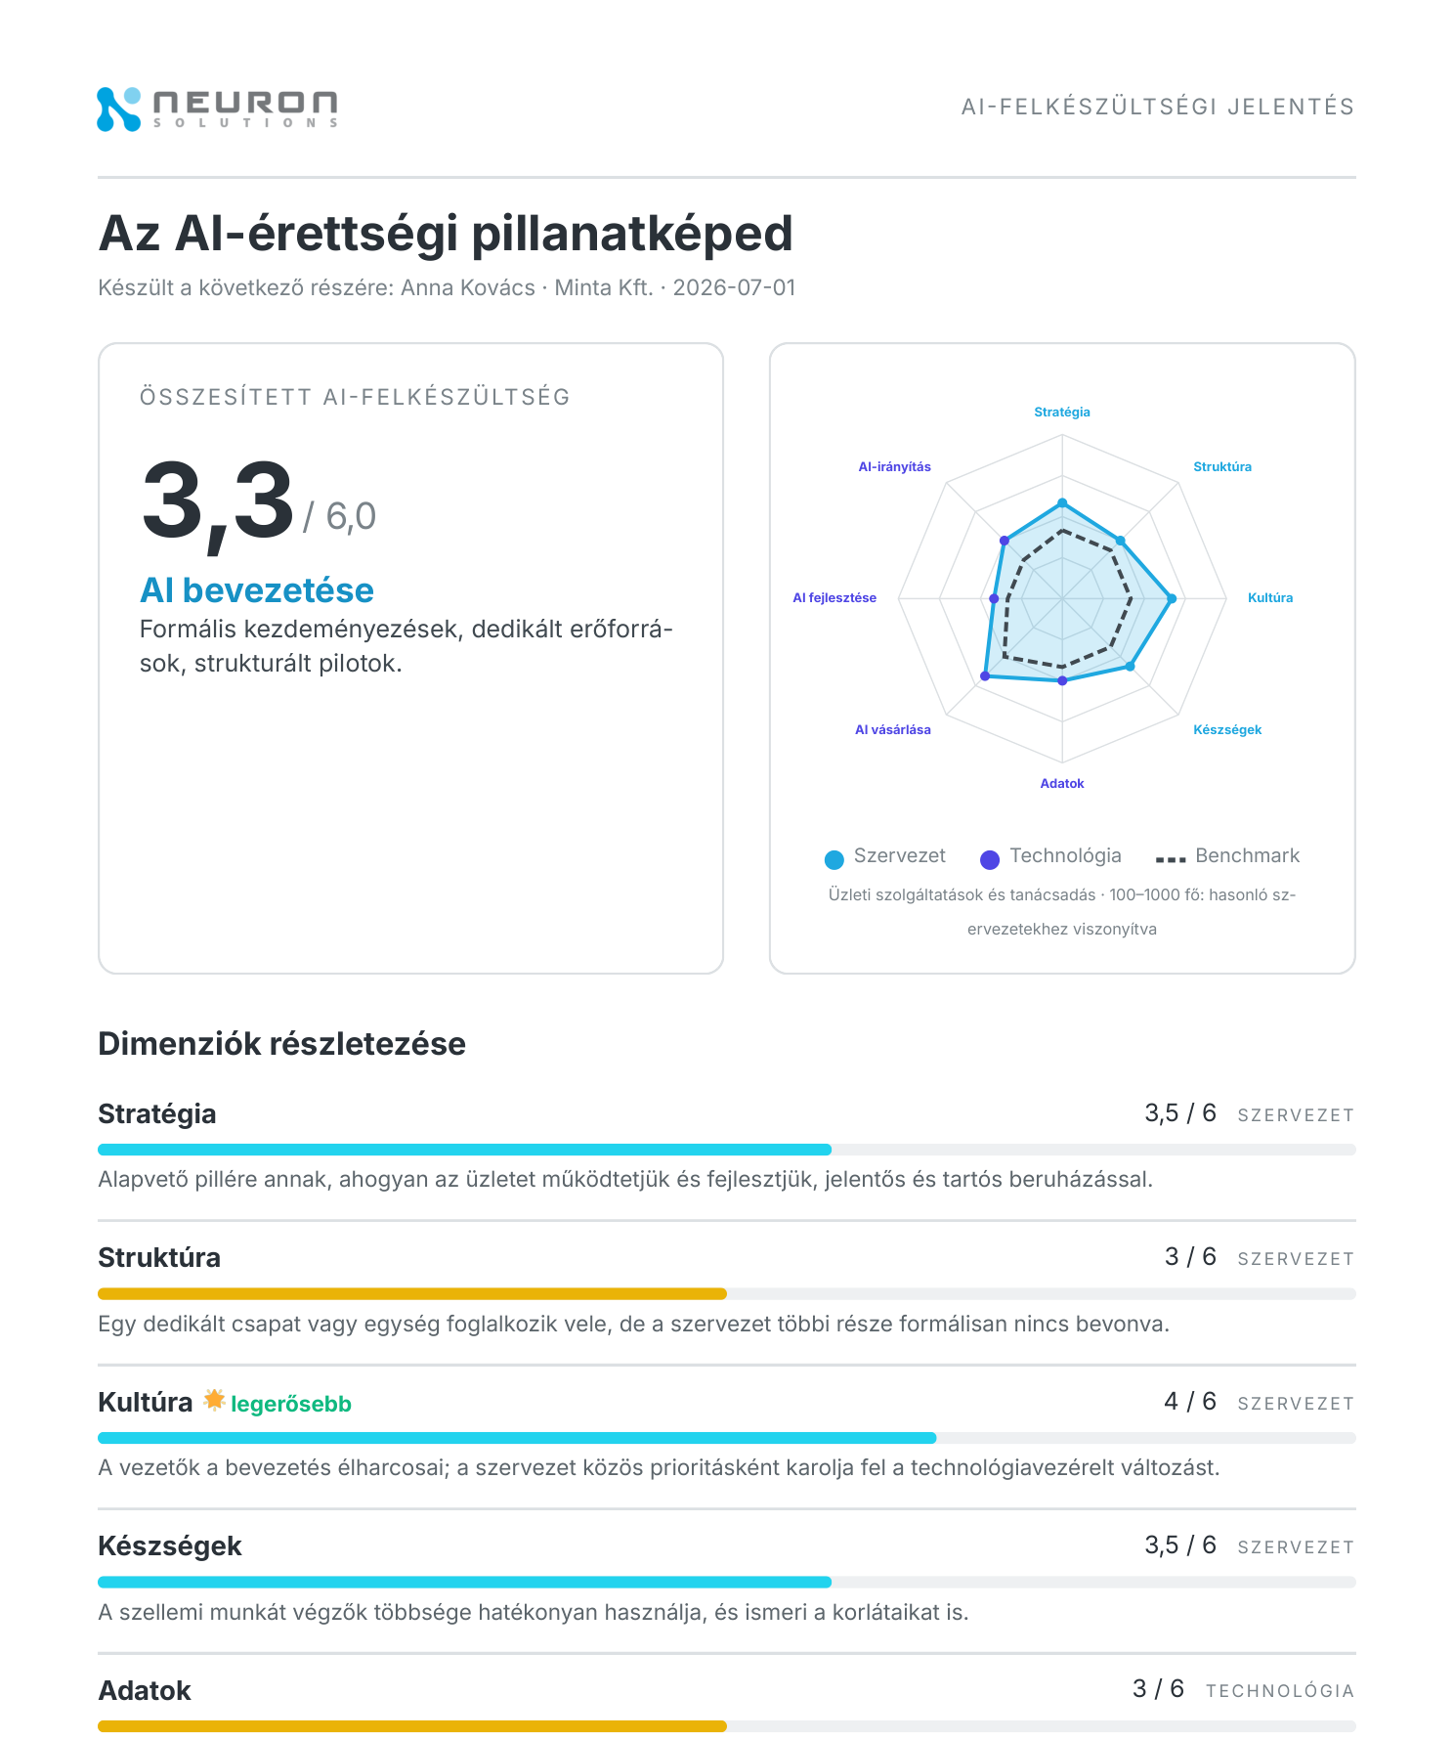This screenshot has height=1740, width=1454.
Task: Click the star icon next to legerősebb
Action: pyautogui.click(x=214, y=1400)
